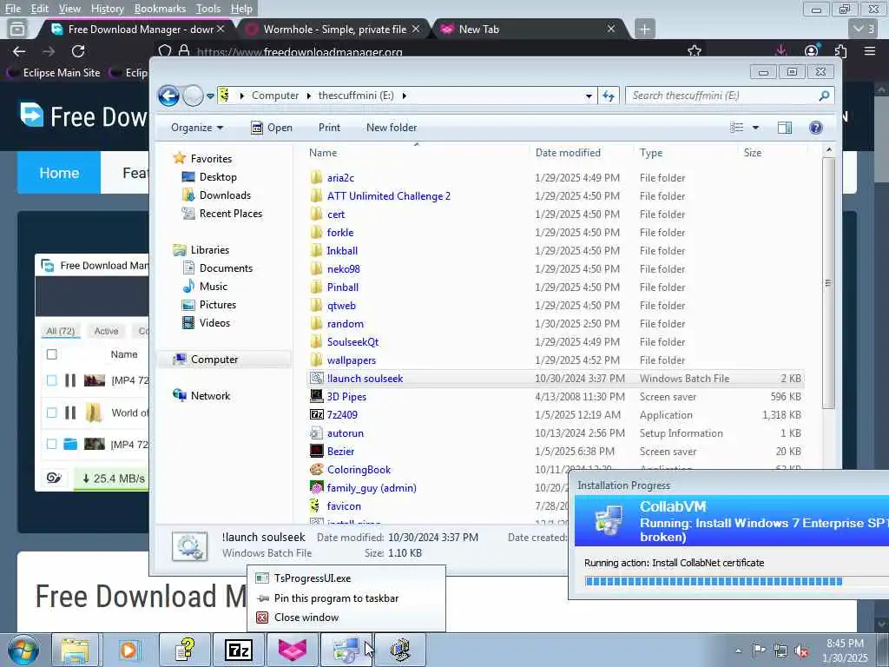Open the File Explorer taskbar icon

coord(75,650)
